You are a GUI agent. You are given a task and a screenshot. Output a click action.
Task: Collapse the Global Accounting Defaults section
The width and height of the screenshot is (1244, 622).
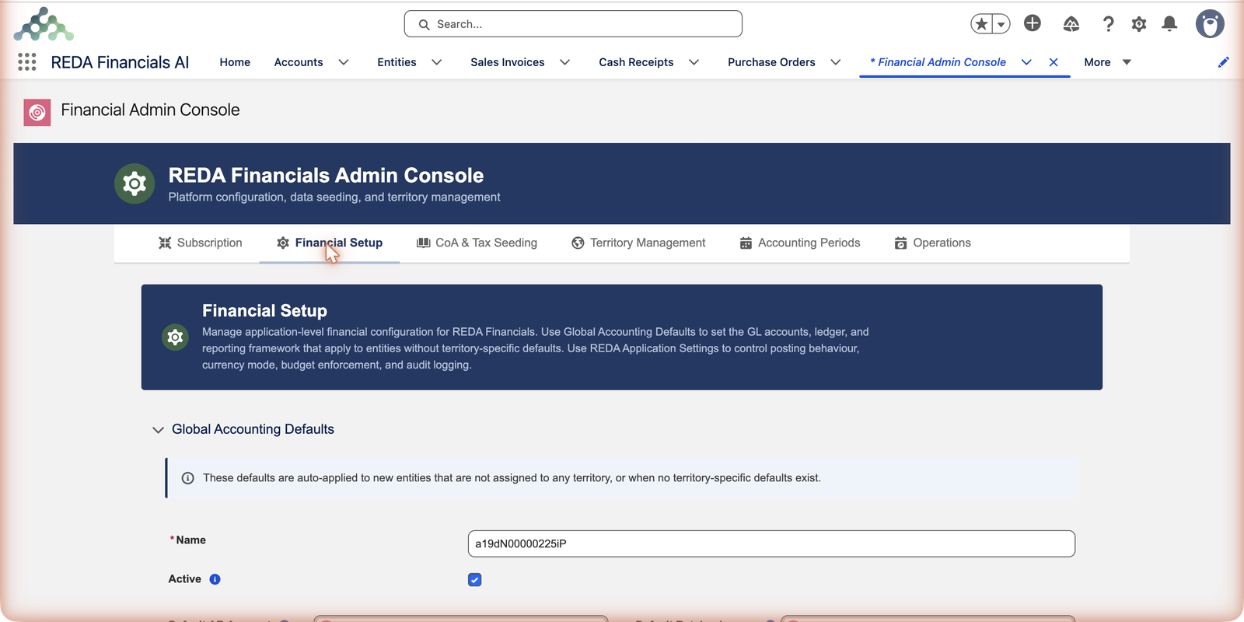(159, 430)
